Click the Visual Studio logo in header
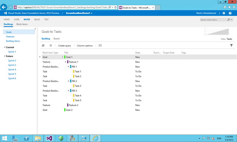237x142 pixels. tap(5, 13)
